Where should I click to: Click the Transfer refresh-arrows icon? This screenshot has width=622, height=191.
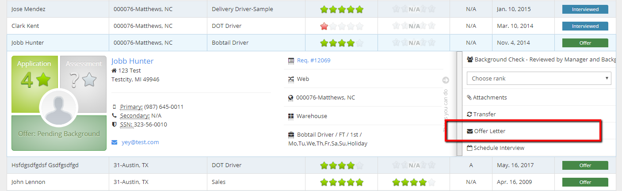(469, 115)
